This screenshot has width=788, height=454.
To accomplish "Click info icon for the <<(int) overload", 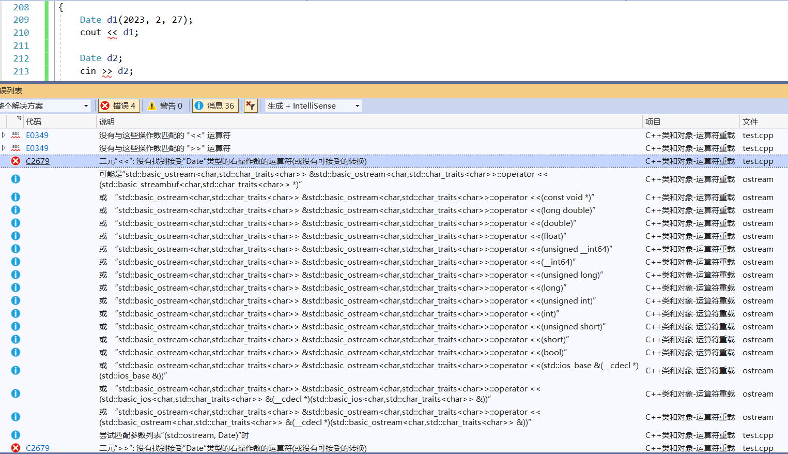I will (x=16, y=313).
